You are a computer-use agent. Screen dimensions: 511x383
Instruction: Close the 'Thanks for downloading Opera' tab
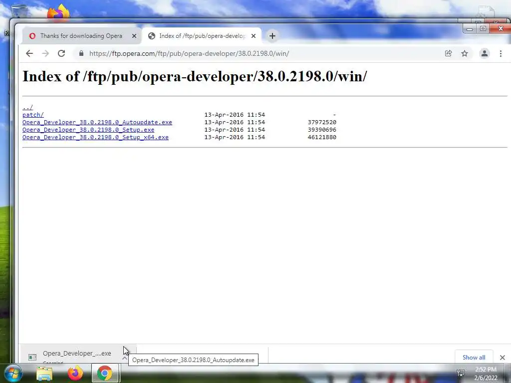coord(134,36)
